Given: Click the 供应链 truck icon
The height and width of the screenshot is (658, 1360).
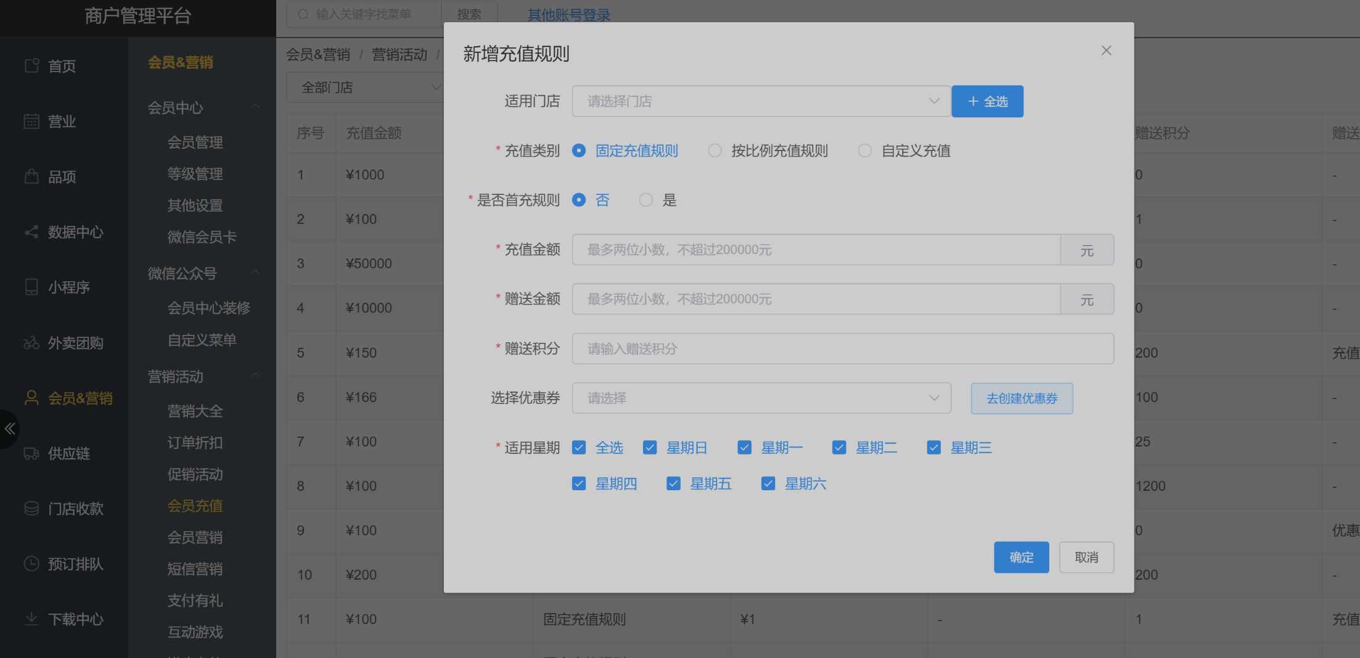Looking at the screenshot, I should point(31,453).
